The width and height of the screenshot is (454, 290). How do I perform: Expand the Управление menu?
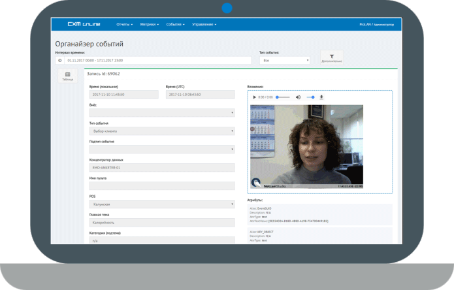(x=204, y=24)
